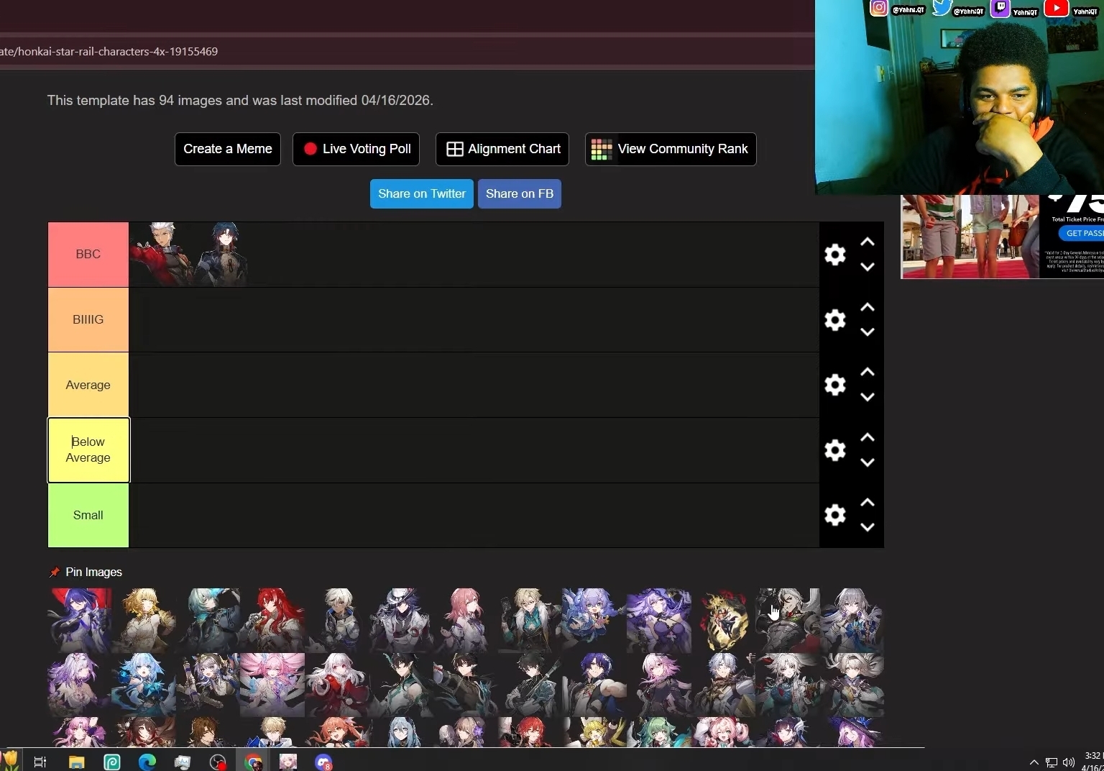Switch to Google Chrome in the taskbar
This screenshot has width=1104, height=771.
253,762
